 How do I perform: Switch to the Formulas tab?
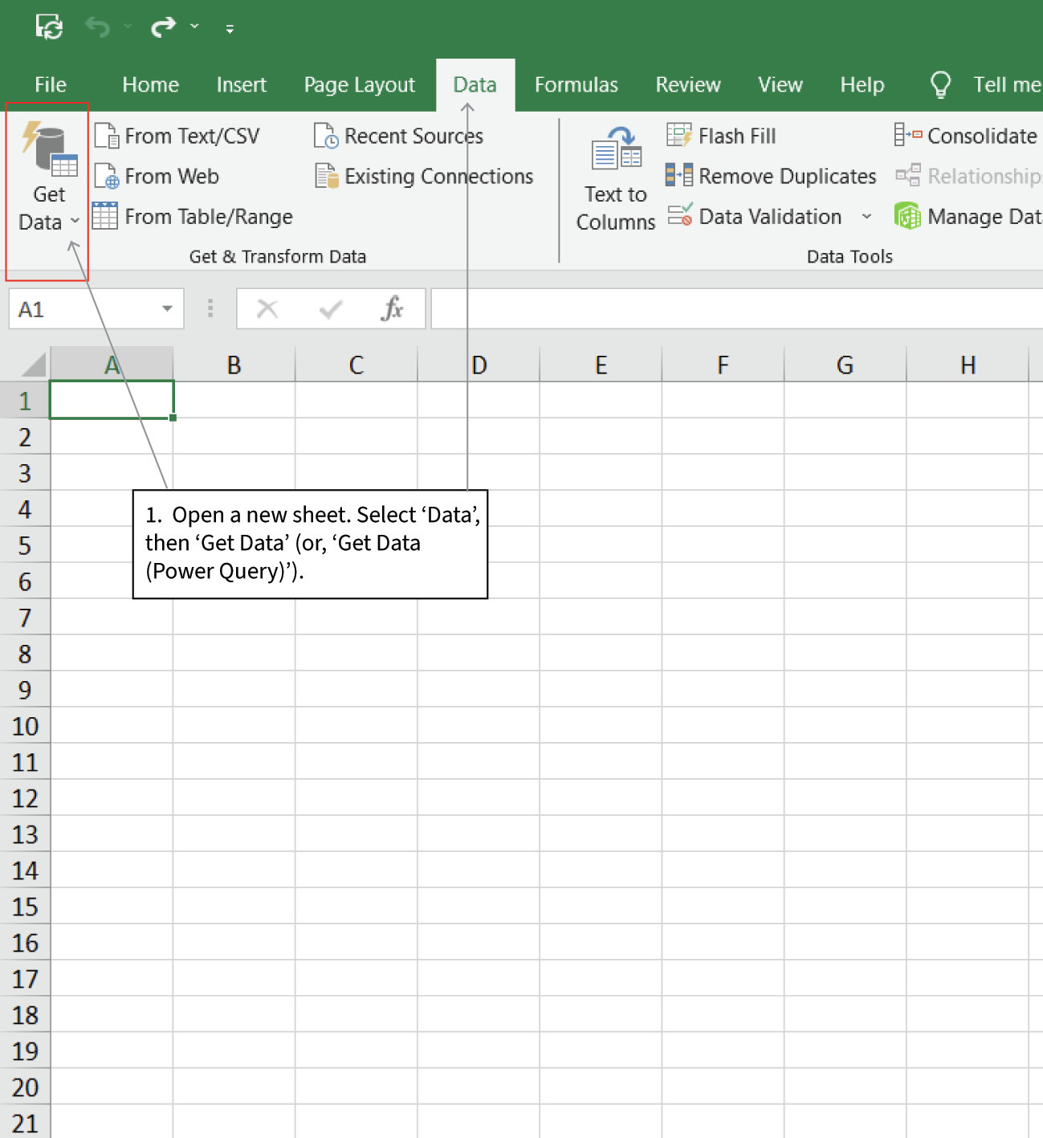tap(576, 84)
